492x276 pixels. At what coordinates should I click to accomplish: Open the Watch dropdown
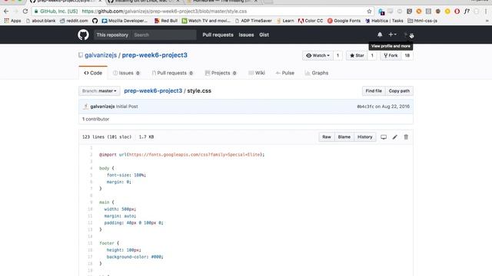point(317,55)
